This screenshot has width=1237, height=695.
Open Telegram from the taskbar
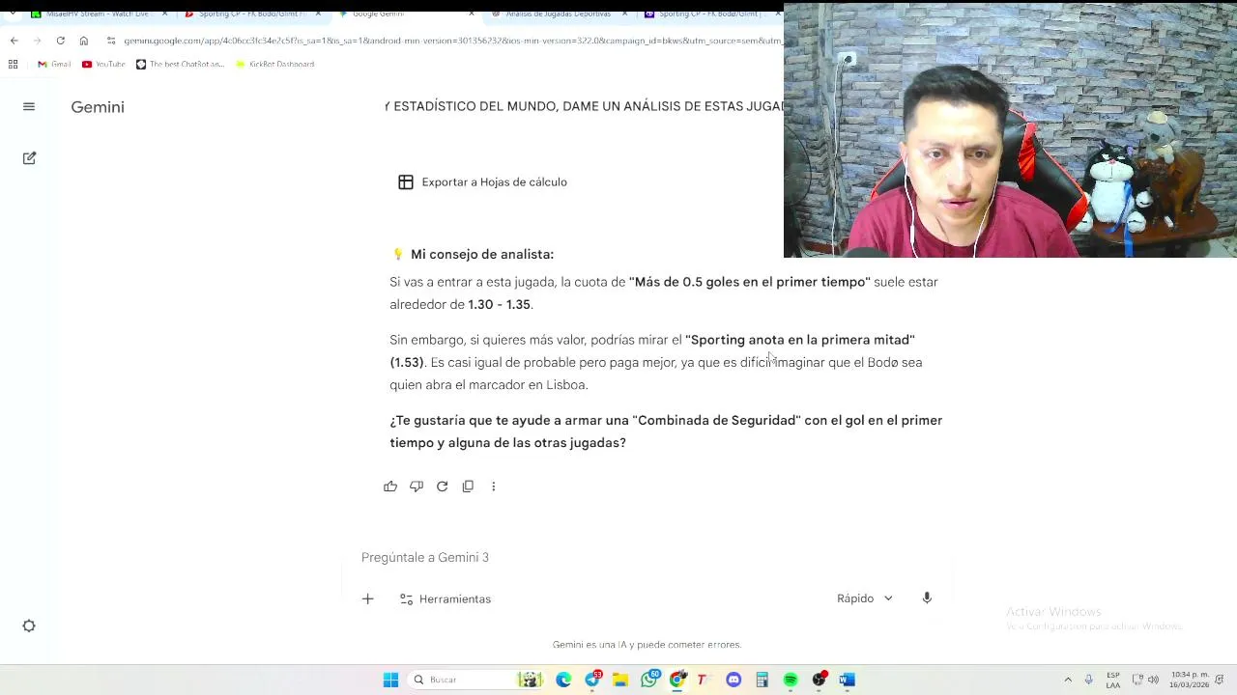point(592,680)
